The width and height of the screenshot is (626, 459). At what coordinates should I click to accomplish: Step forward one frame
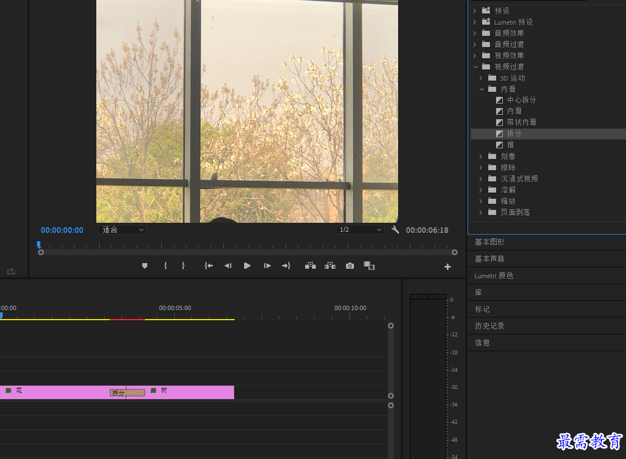267,266
